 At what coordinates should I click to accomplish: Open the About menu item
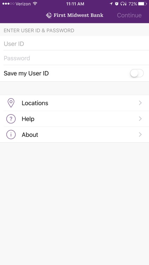tap(74, 135)
